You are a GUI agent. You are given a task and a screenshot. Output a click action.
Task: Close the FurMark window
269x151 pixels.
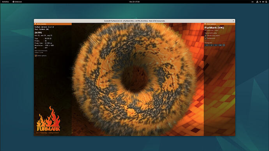(233, 21)
